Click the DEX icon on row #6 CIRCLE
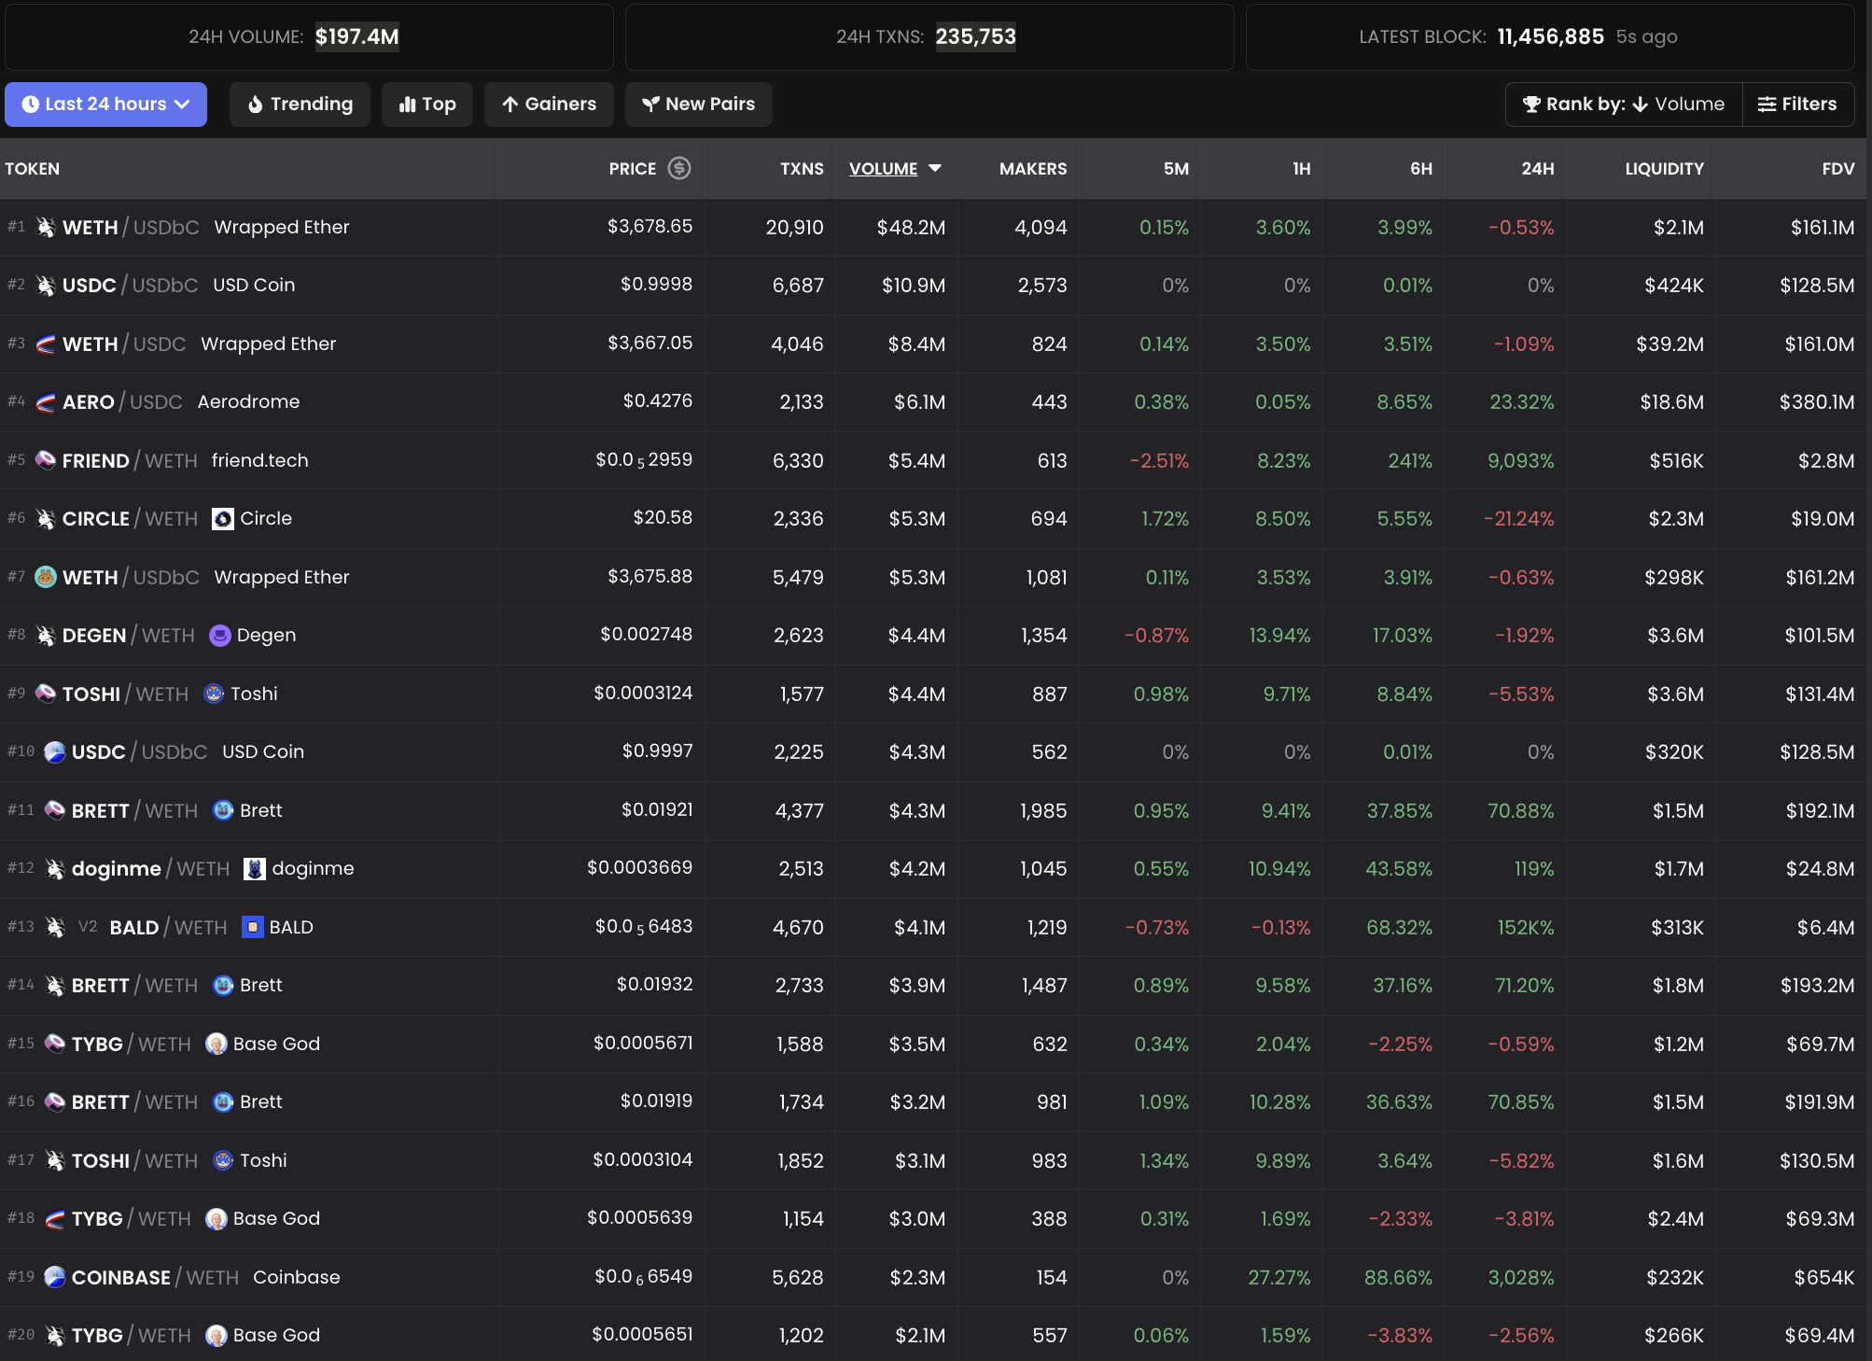 point(46,518)
